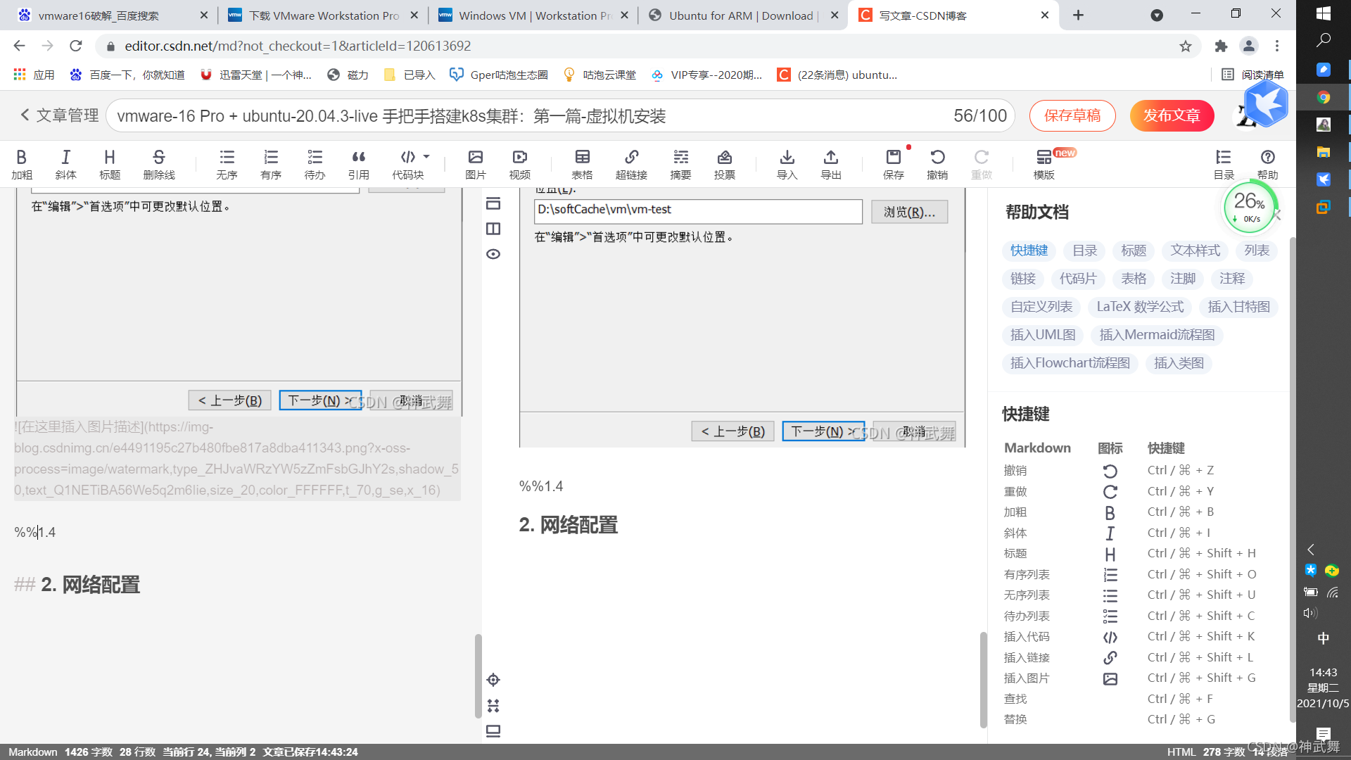Click 保存草稿 button
Screen dimensions: 1351x760
pyautogui.click(x=1072, y=115)
